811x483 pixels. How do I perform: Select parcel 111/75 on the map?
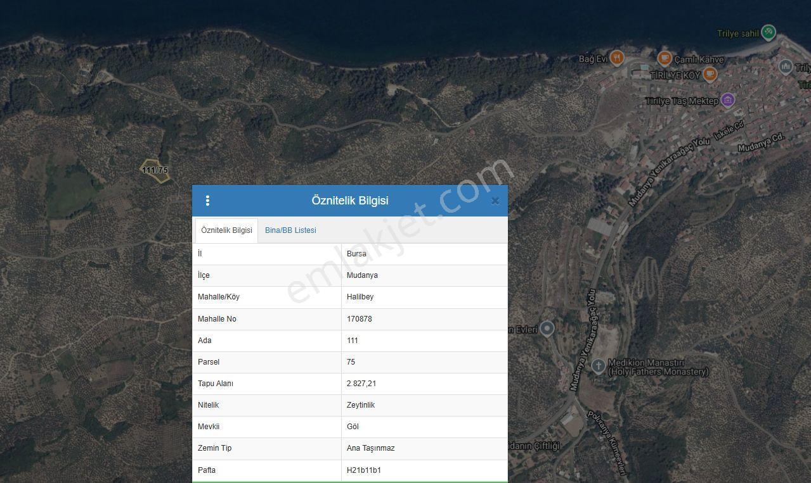click(x=155, y=171)
